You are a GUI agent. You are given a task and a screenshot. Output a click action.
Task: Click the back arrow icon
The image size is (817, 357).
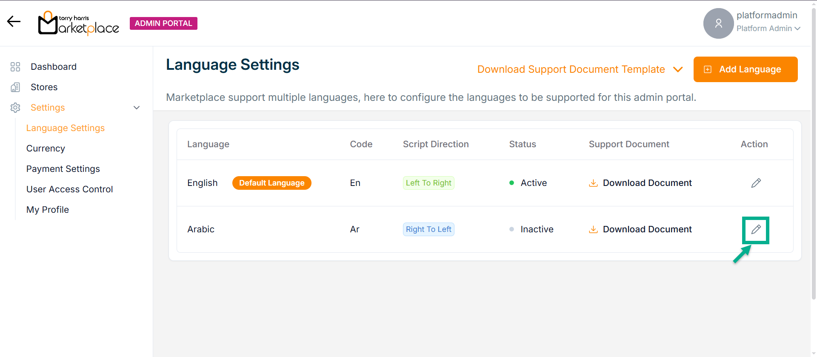click(14, 22)
